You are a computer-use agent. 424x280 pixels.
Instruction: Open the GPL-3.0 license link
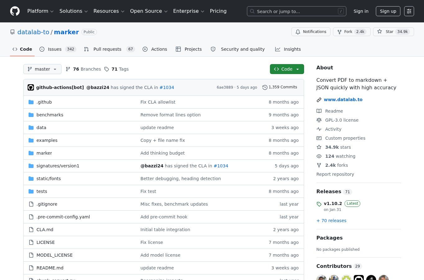[342, 120]
